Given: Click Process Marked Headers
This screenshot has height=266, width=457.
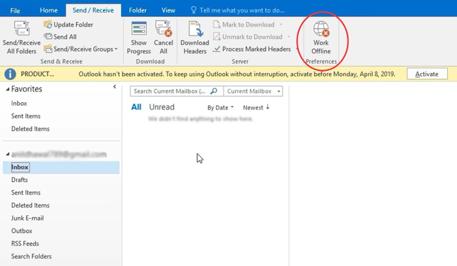Looking at the screenshot, I should click(252, 49).
